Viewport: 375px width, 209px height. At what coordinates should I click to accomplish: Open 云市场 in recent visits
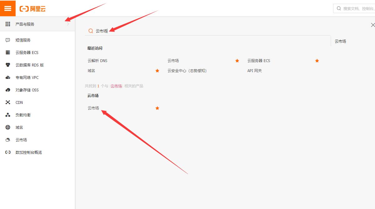tap(173, 61)
